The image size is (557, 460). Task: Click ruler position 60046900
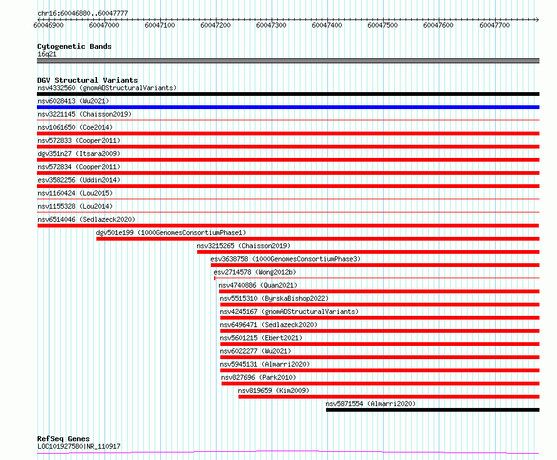tap(48, 25)
